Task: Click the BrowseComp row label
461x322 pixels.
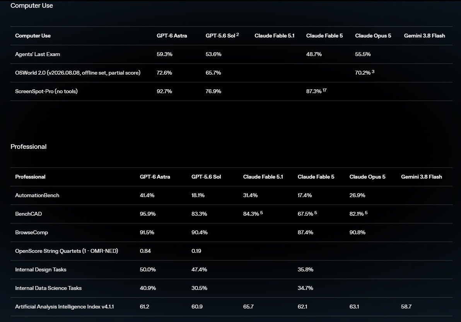Action: (31, 232)
